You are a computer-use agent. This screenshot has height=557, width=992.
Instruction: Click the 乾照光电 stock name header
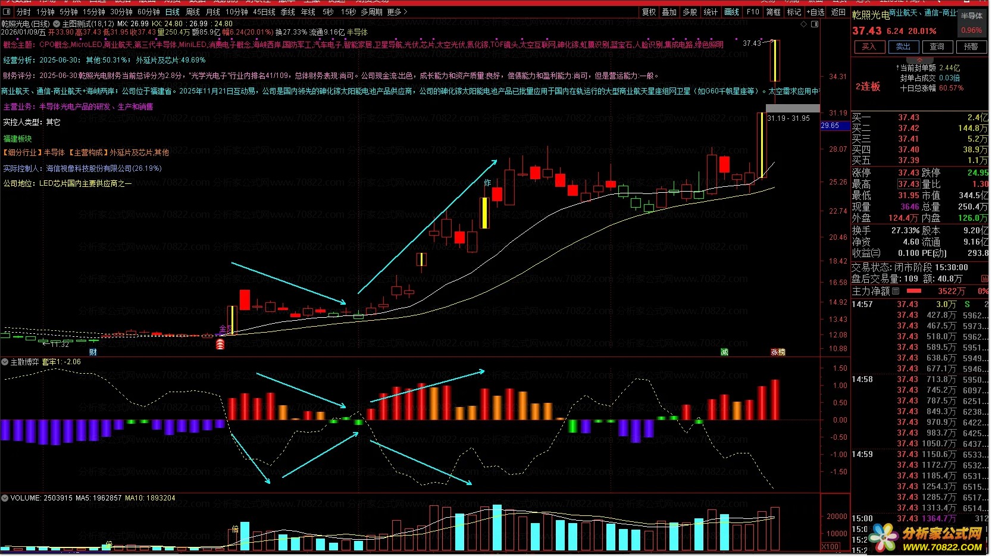point(871,15)
